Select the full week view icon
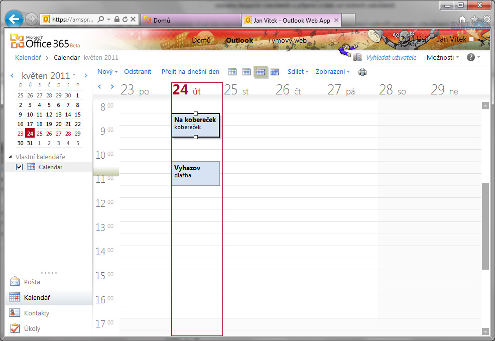The width and height of the screenshot is (495, 341). [x=260, y=72]
